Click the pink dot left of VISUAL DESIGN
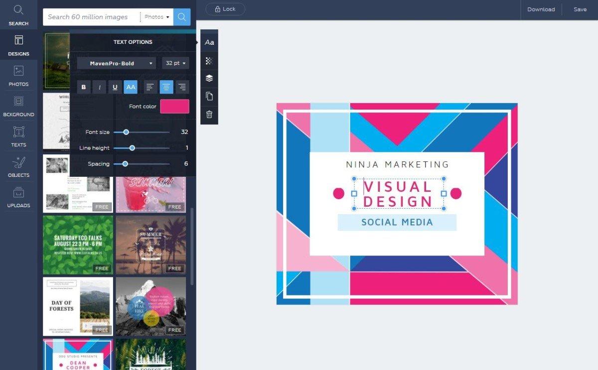 (339, 194)
